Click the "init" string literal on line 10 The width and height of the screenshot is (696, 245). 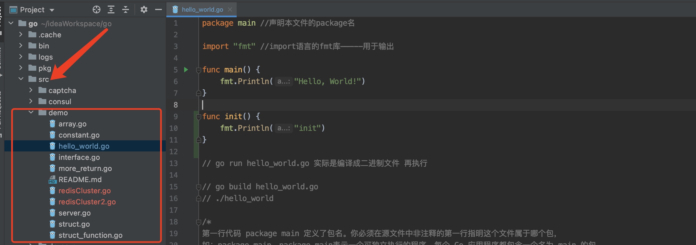[x=308, y=128]
